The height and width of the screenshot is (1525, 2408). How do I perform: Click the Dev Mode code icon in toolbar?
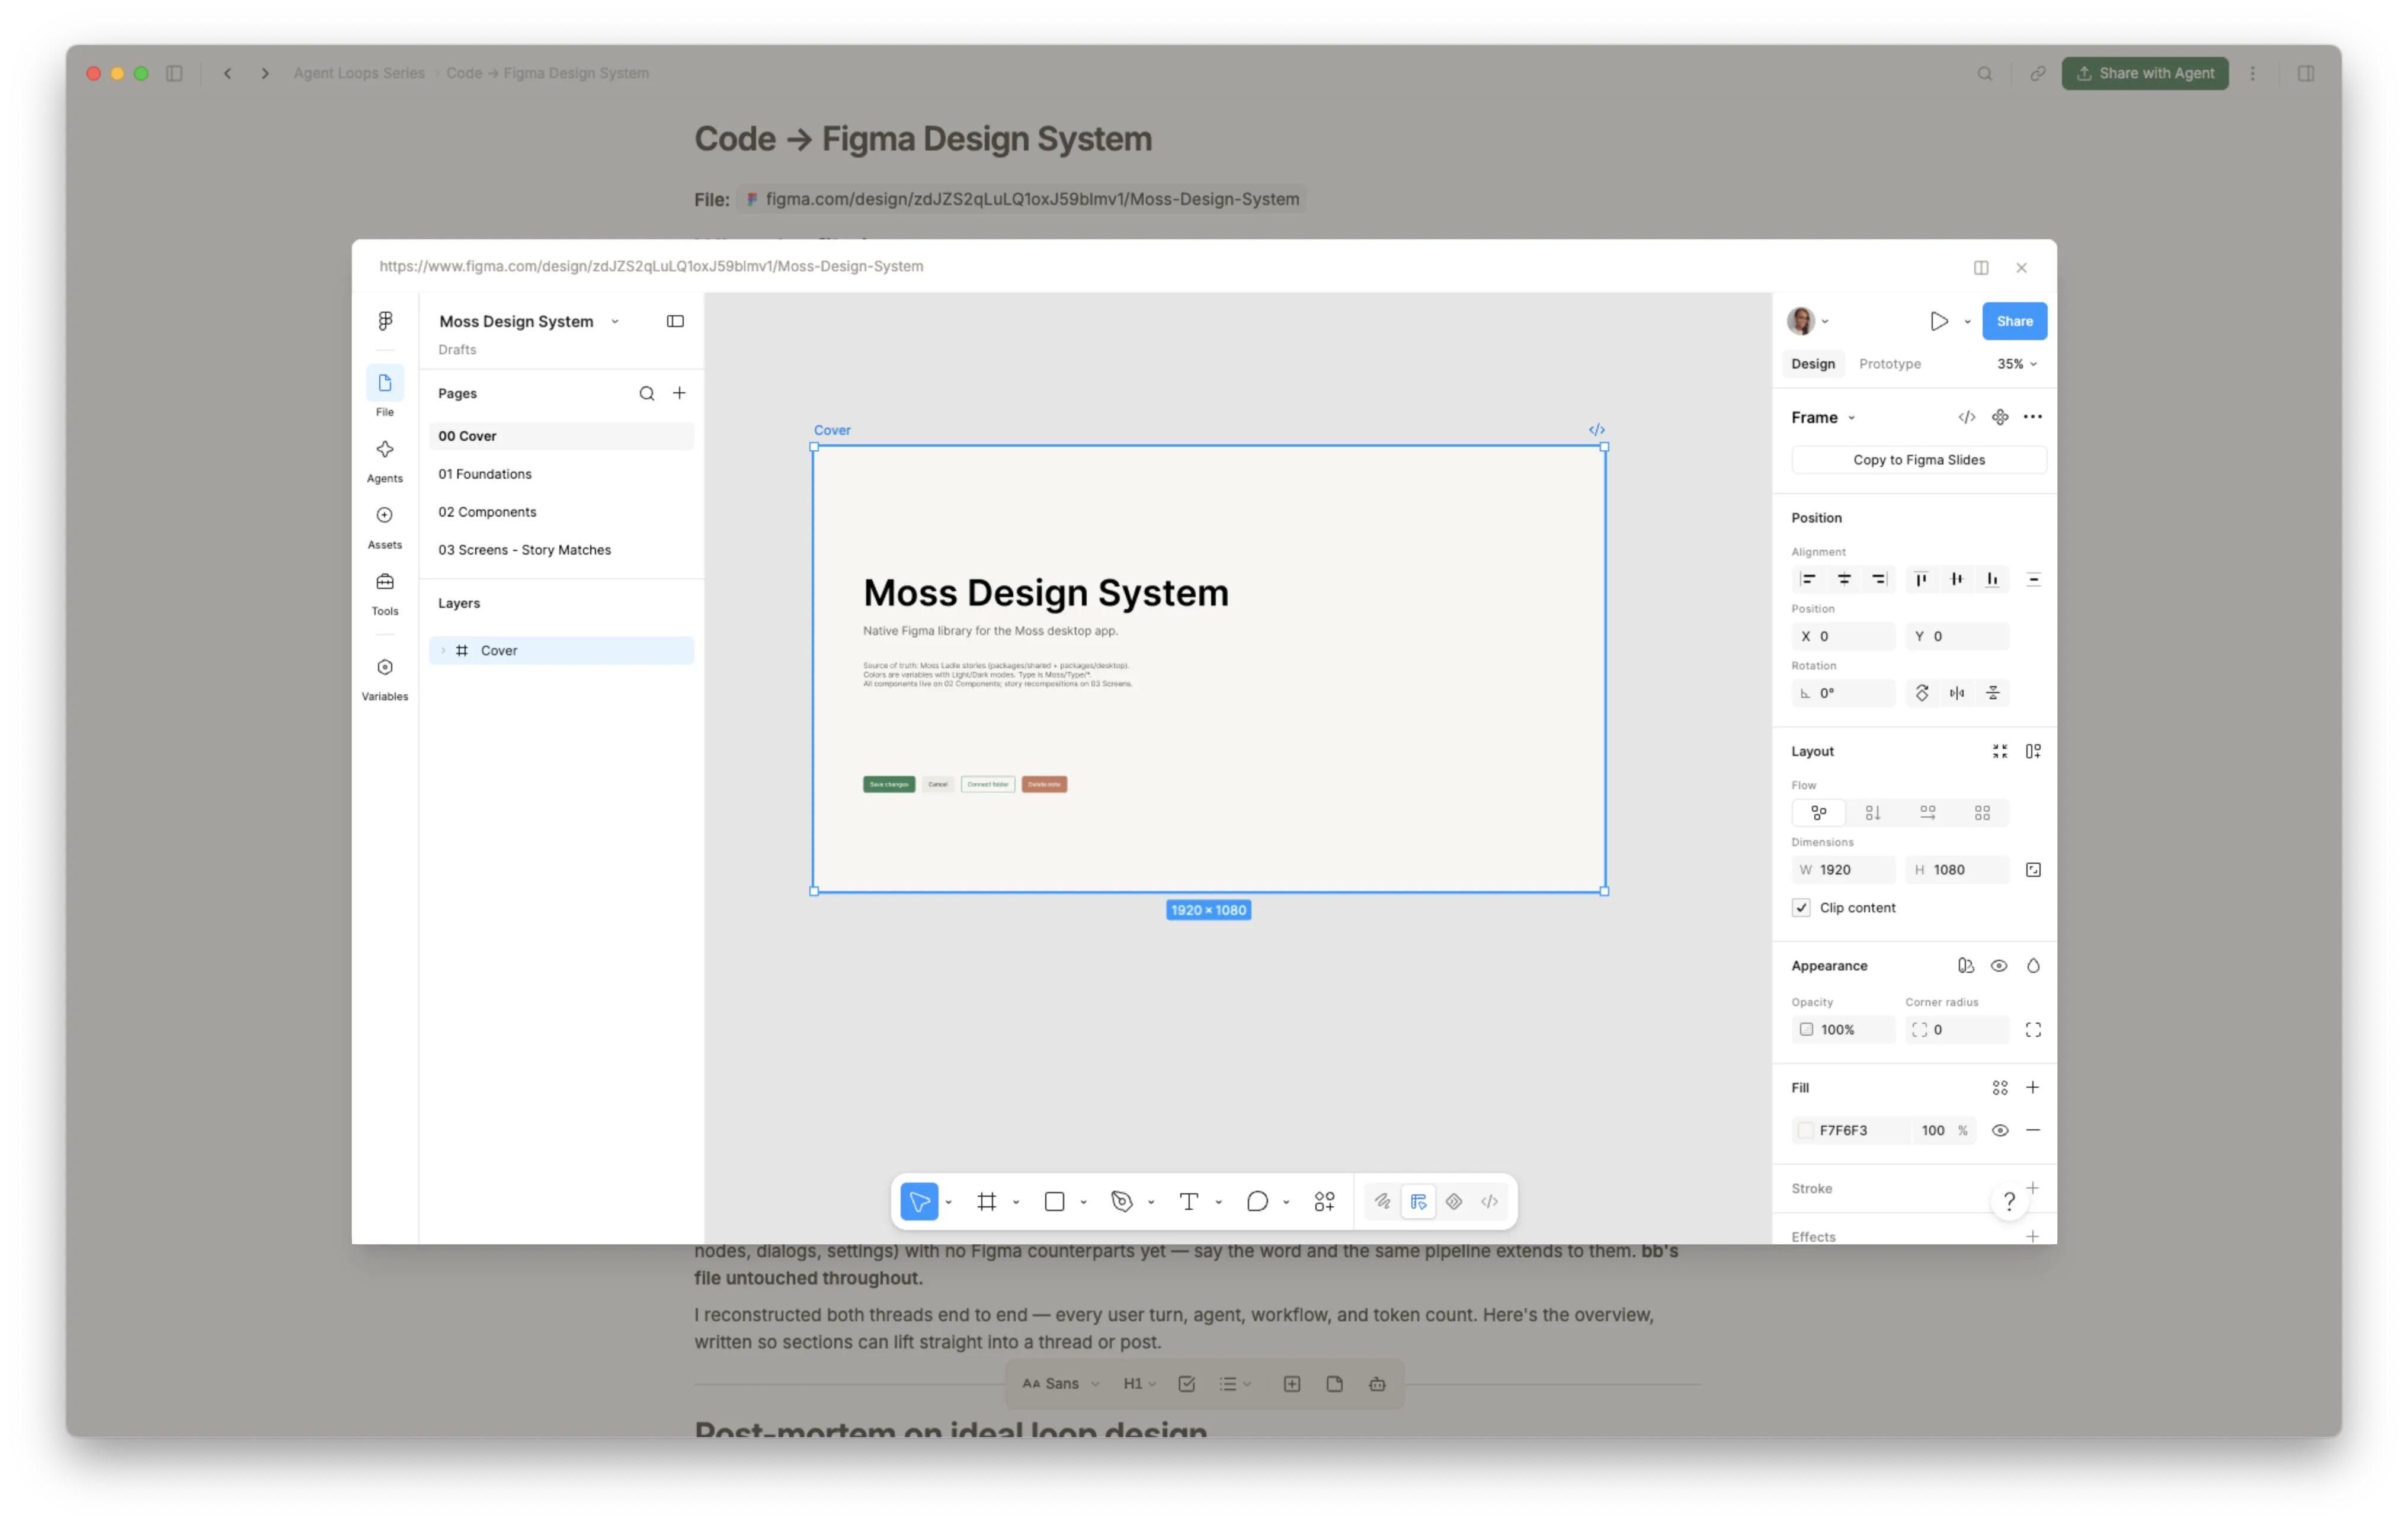pos(1489,1201)
